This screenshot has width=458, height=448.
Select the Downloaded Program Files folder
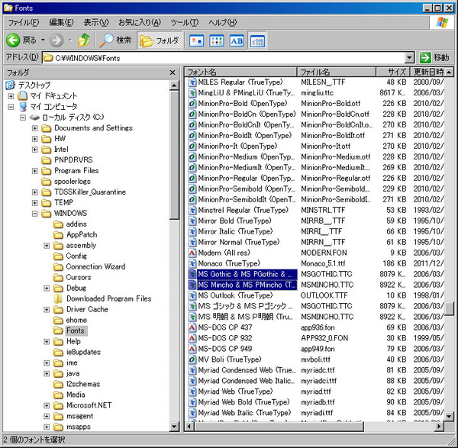click(108, 298)
